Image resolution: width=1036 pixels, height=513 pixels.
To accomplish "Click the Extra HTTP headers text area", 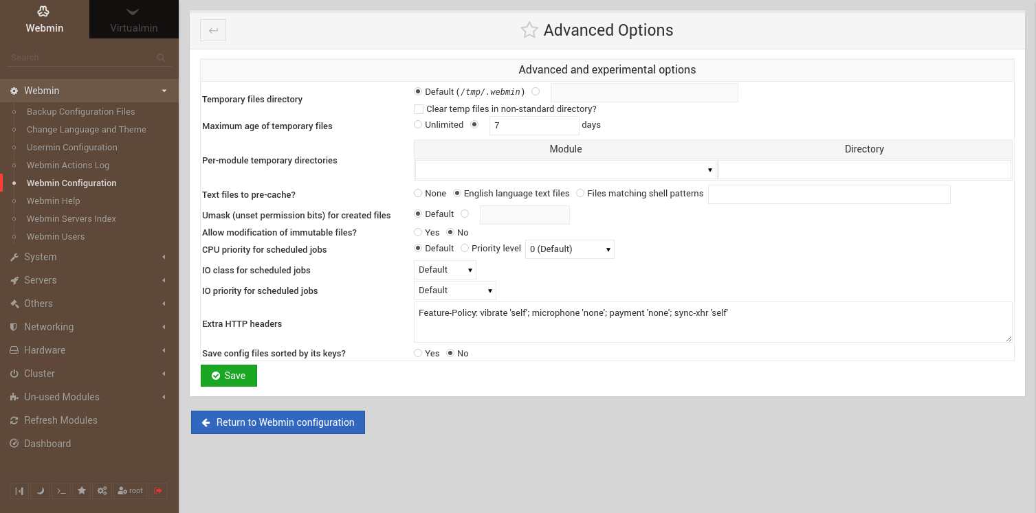I will [713, 320].
